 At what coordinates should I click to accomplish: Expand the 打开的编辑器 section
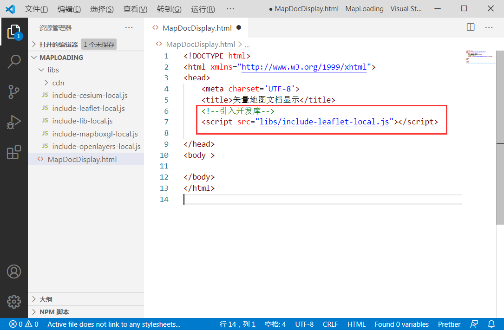(59, 44)
